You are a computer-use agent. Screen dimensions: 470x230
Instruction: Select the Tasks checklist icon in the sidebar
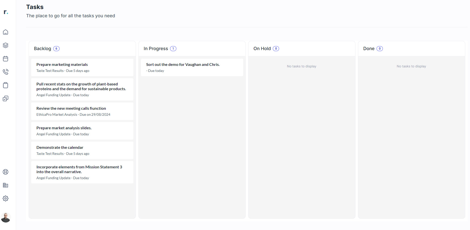coord(6,98)
